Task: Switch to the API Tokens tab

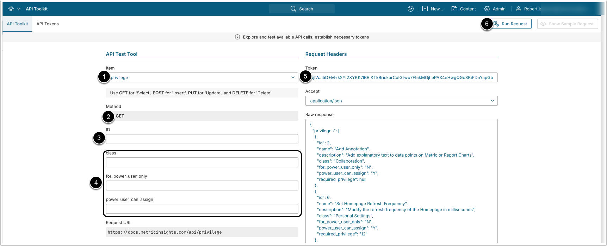Action: click(48, 24)
